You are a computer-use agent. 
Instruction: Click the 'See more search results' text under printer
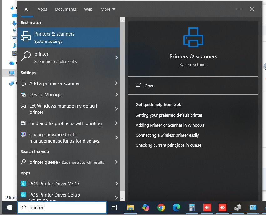(x=55, y=61)
